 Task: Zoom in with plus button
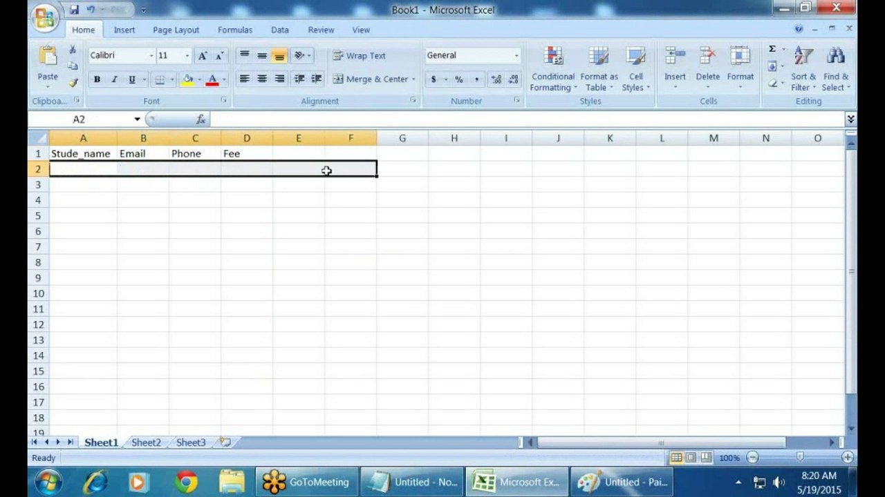coord(847,458)
